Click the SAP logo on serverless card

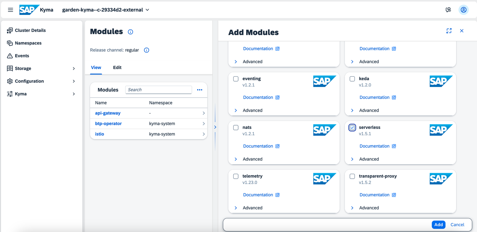[441, 130]
